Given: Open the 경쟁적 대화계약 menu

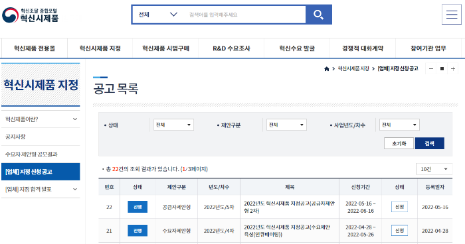Looking at the screenshot, I should [363, 48].
